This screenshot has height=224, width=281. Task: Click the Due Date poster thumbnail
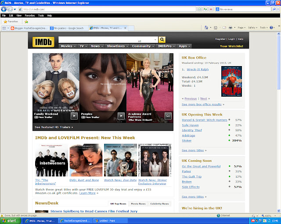[120, 160]
